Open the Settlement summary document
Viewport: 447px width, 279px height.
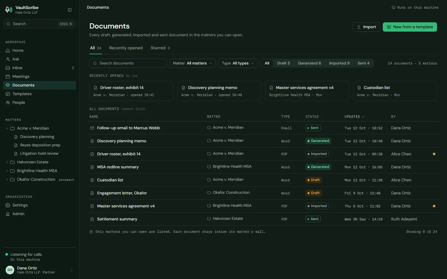coord(117,219)
